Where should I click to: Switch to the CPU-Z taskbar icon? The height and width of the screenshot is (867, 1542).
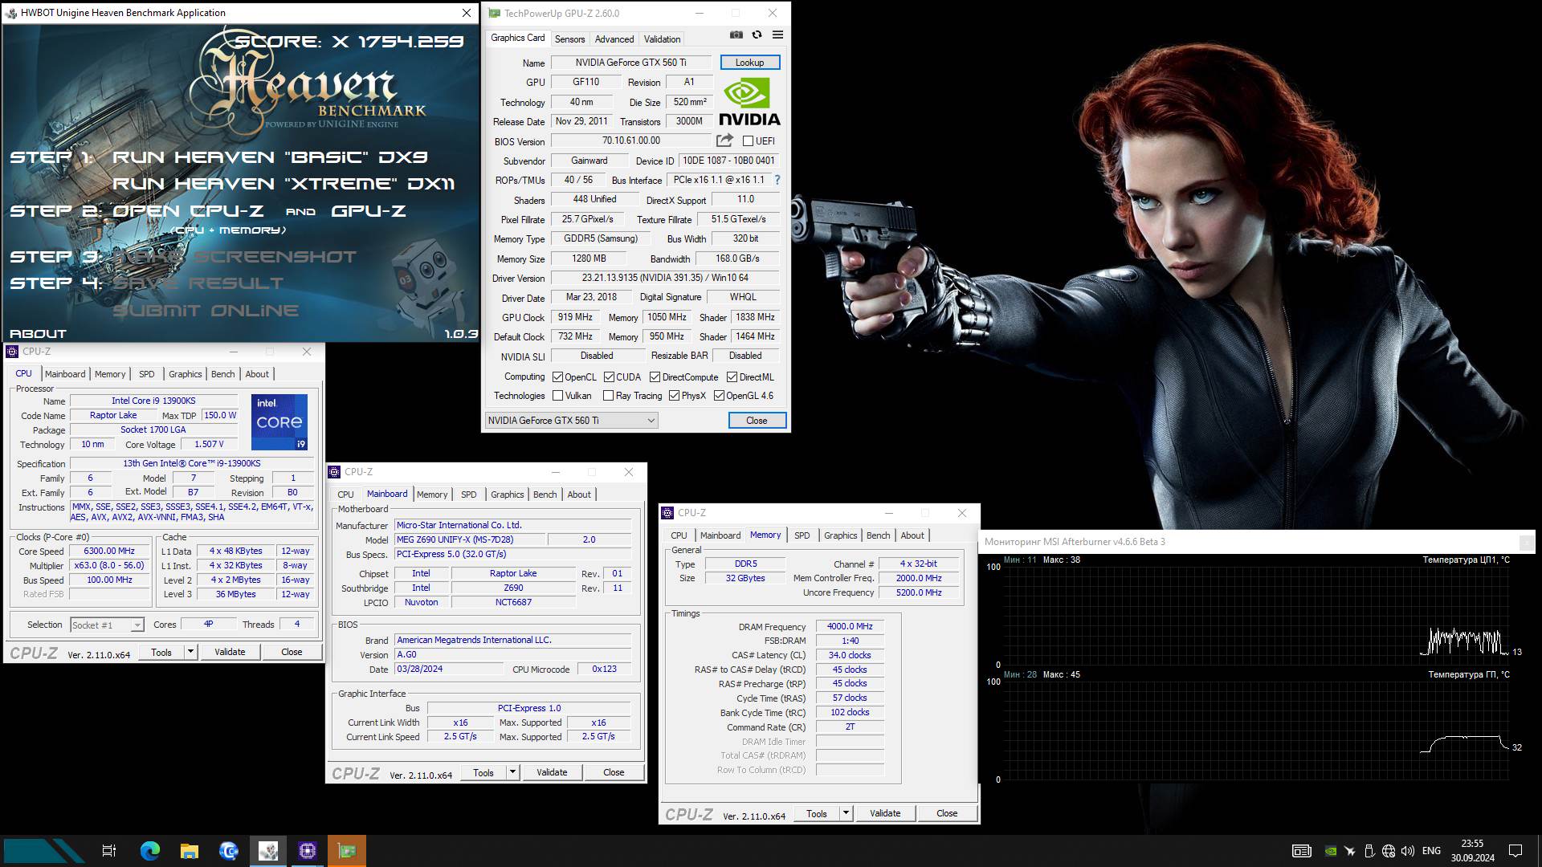(308, 851)
